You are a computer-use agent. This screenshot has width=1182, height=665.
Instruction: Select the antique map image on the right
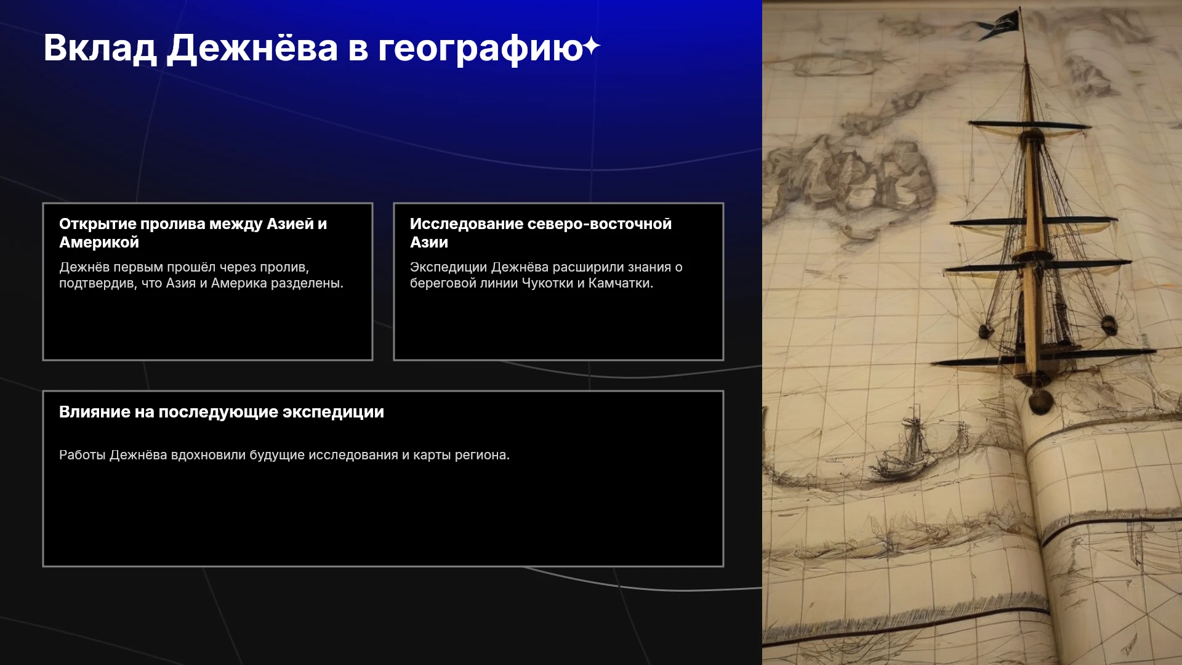pyautogui.click(x=972, y=332)
